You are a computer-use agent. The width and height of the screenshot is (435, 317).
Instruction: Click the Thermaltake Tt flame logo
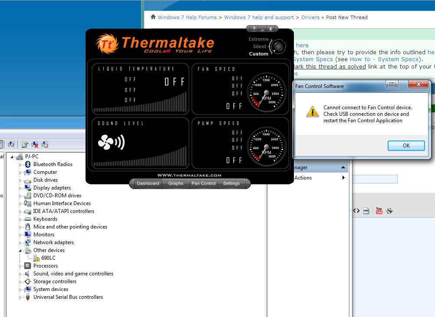pyautogui.click(x=107, y=44)
